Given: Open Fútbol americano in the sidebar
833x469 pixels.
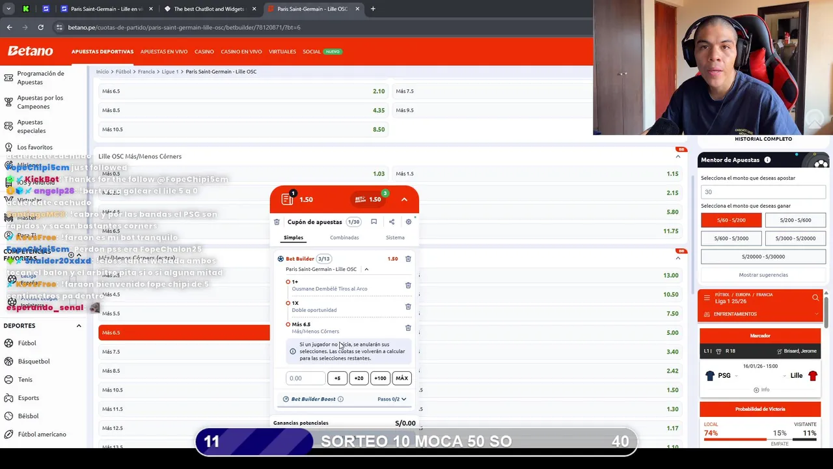Looking at the screenshot, I should (42, 434).
